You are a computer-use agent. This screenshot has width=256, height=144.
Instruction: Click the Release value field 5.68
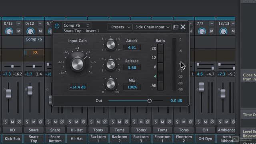[132, 68]
